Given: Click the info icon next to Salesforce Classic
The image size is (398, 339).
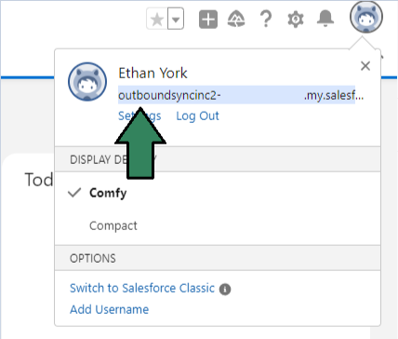Looking at the screenshot, I should [x=225, y=290].
